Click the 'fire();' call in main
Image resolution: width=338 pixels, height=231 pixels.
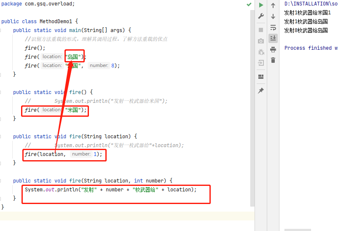coord(35,48)
